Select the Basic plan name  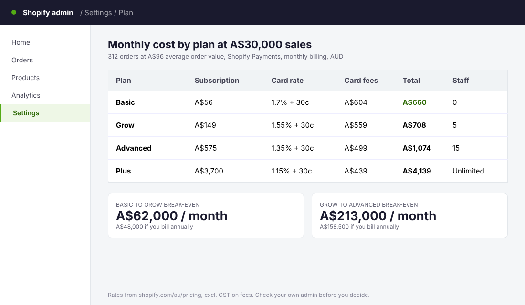click(125, 102)
